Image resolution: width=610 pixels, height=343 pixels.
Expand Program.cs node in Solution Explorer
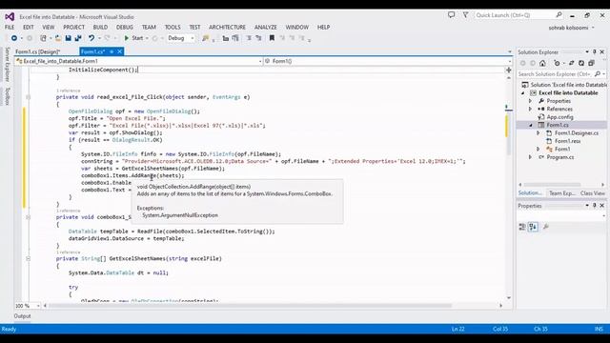coord(530,157)
